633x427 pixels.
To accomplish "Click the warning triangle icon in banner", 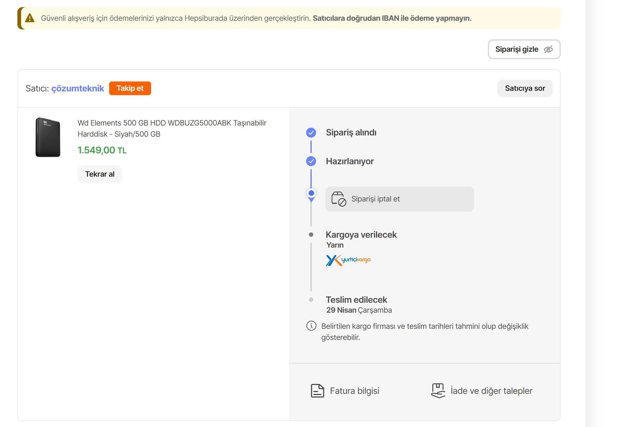I will pos(30,18).
